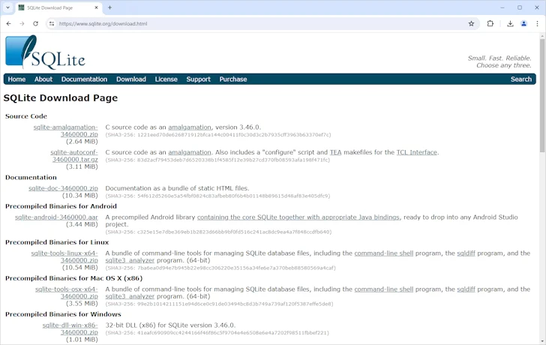Viewport: 546px width, 345px height.
Task: Open License in navigation bar
Action: [166, 79]
